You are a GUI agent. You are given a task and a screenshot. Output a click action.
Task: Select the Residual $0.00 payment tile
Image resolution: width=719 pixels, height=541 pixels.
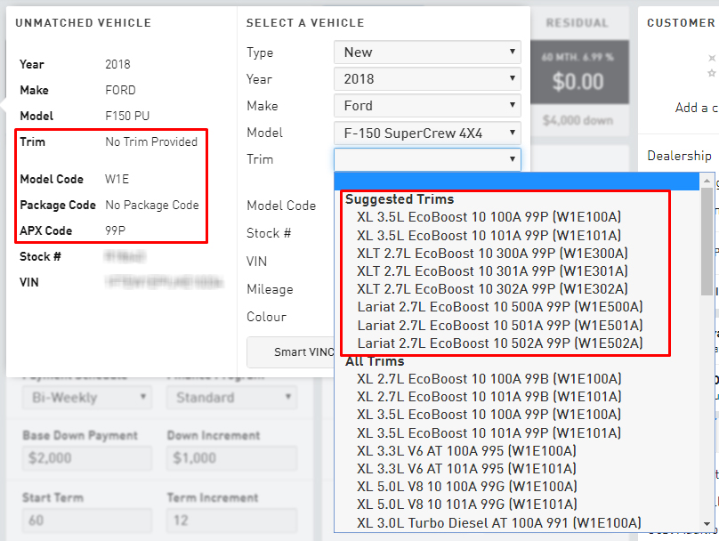coord(579,72)
